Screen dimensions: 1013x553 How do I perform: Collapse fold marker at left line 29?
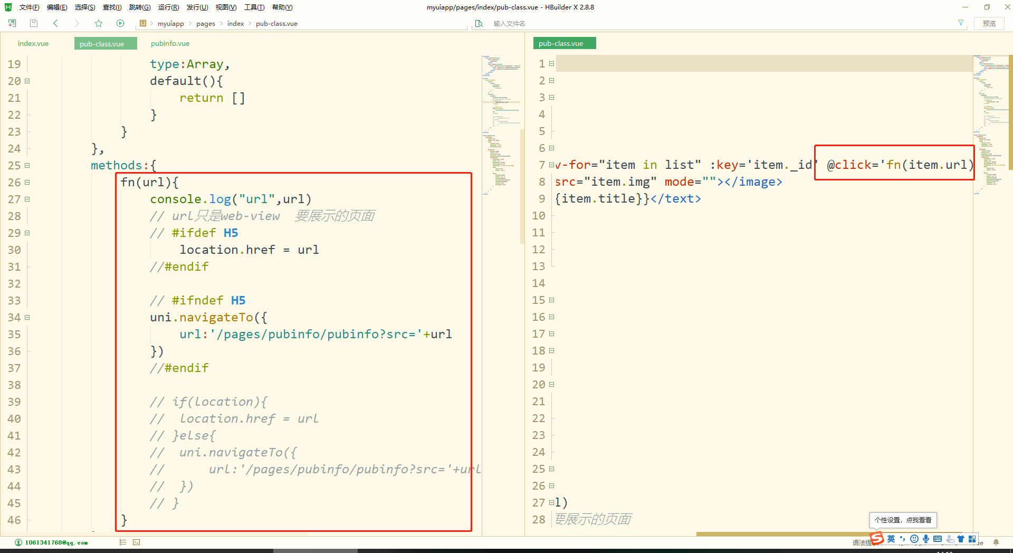27,233
